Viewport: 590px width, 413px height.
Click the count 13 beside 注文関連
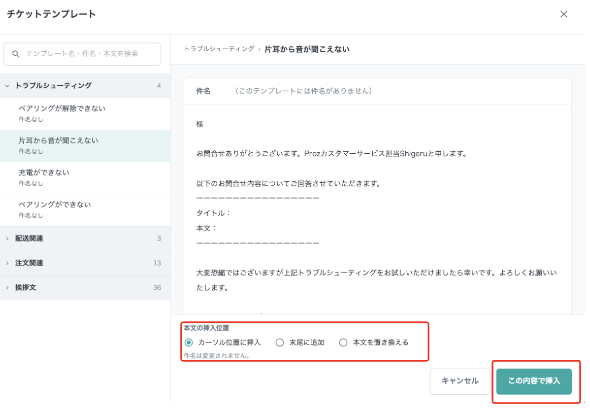pos(157,263)
